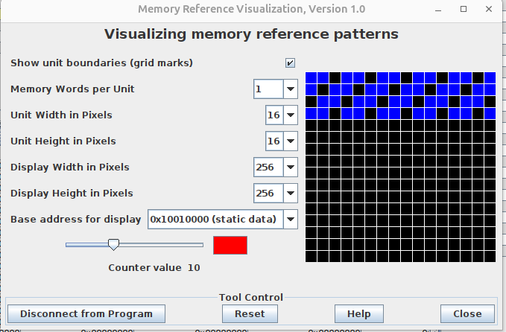Click the Close button in Tool Control

[x=467, y=313]
